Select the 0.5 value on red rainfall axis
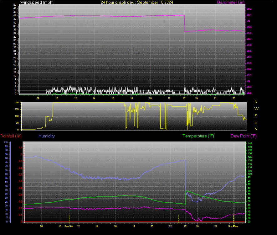 [20, 188]
